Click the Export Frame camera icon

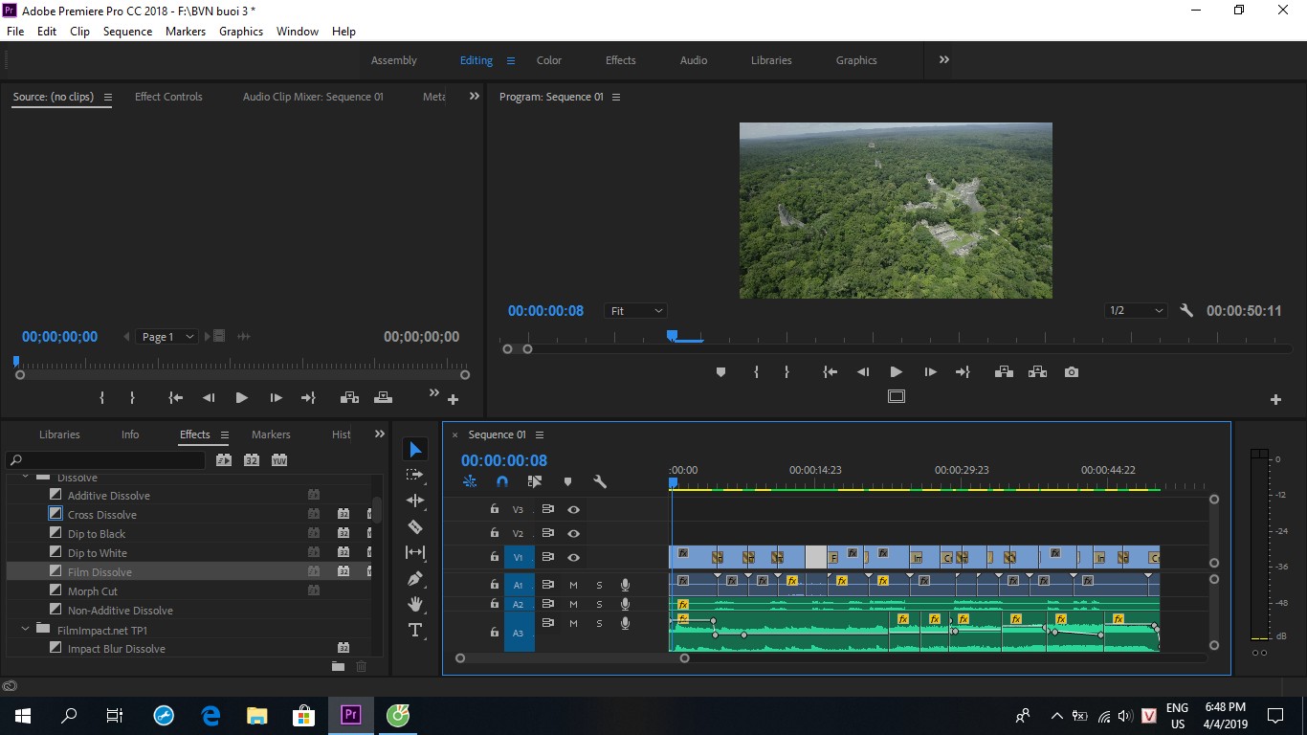[1072, 372]
